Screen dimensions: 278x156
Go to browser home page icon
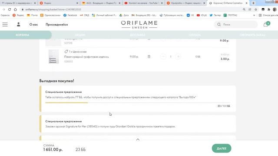pos(16,10)
